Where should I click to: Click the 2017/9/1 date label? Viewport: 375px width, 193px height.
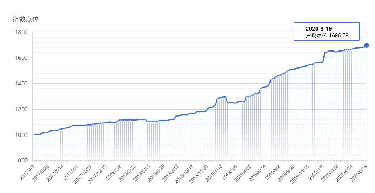pos(70,171)
